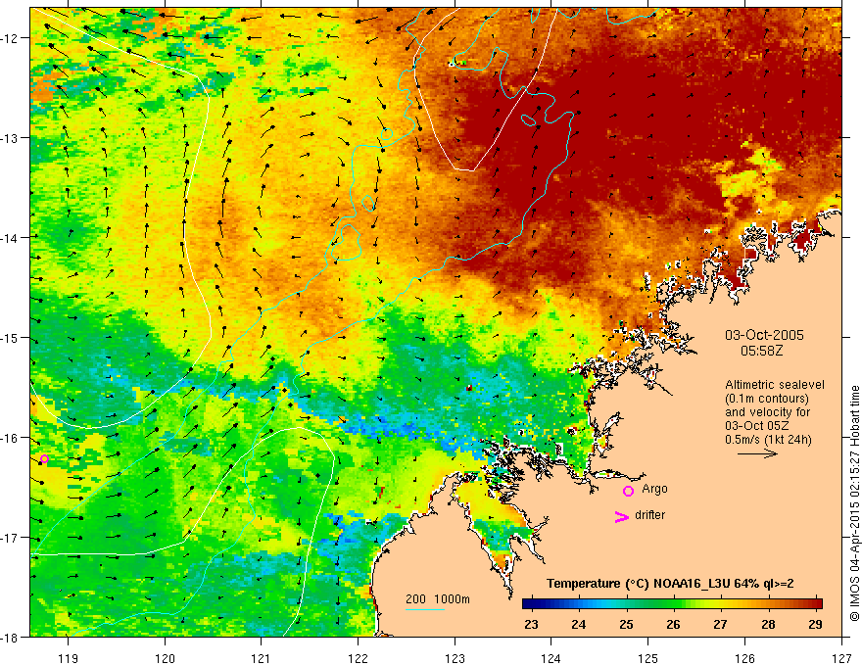Click latitude axis label -13
The width and height of the screenshot is (862, 666).
click(x=11, y=138)
